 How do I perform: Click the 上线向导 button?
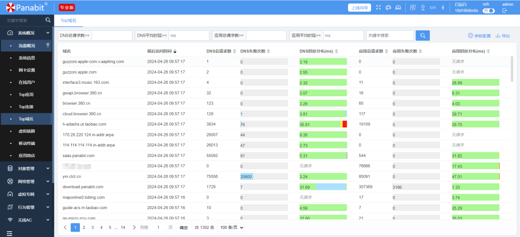(x=360, y=8)
